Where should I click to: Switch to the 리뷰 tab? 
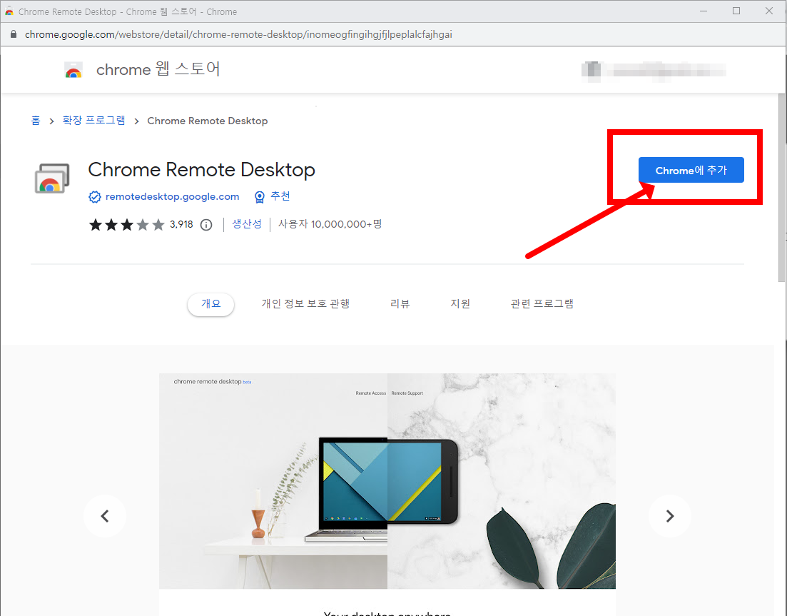pyautogui.click(x=400, y=303)
